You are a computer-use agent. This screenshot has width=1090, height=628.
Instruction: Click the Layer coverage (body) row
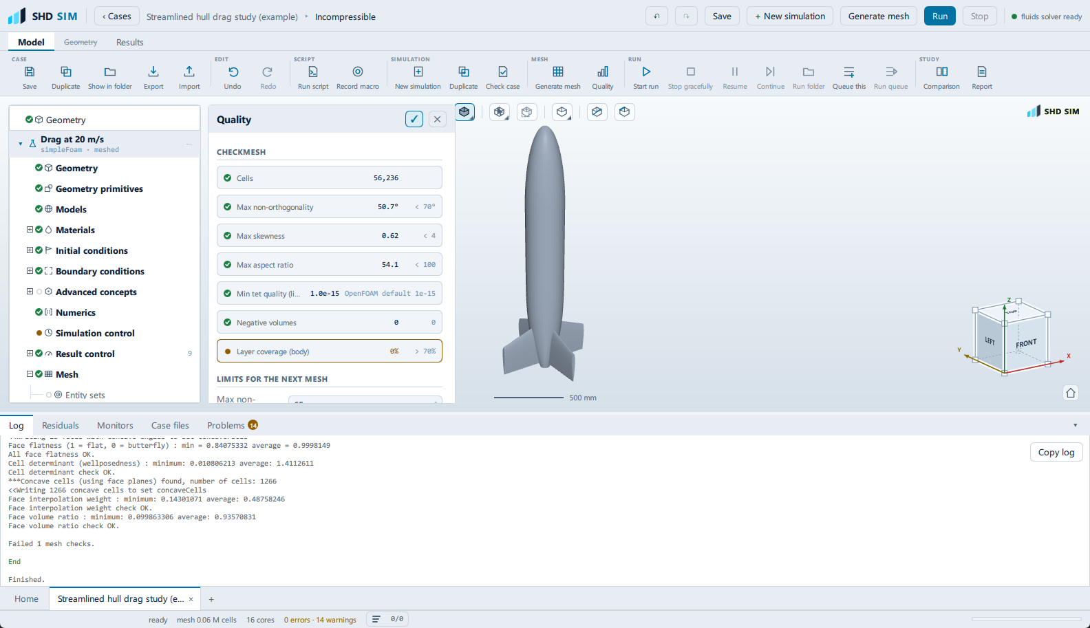pyautogui.click(x=330, y=351)
